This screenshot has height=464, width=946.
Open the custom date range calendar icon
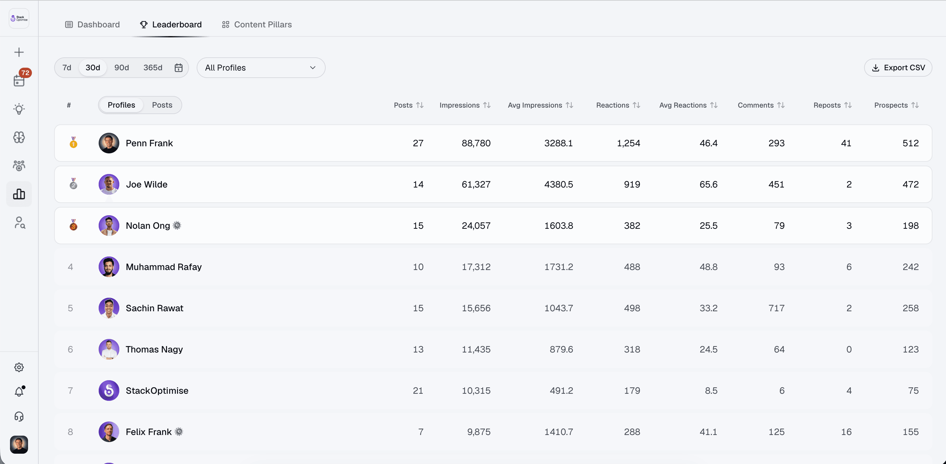[x=179, y=68]
